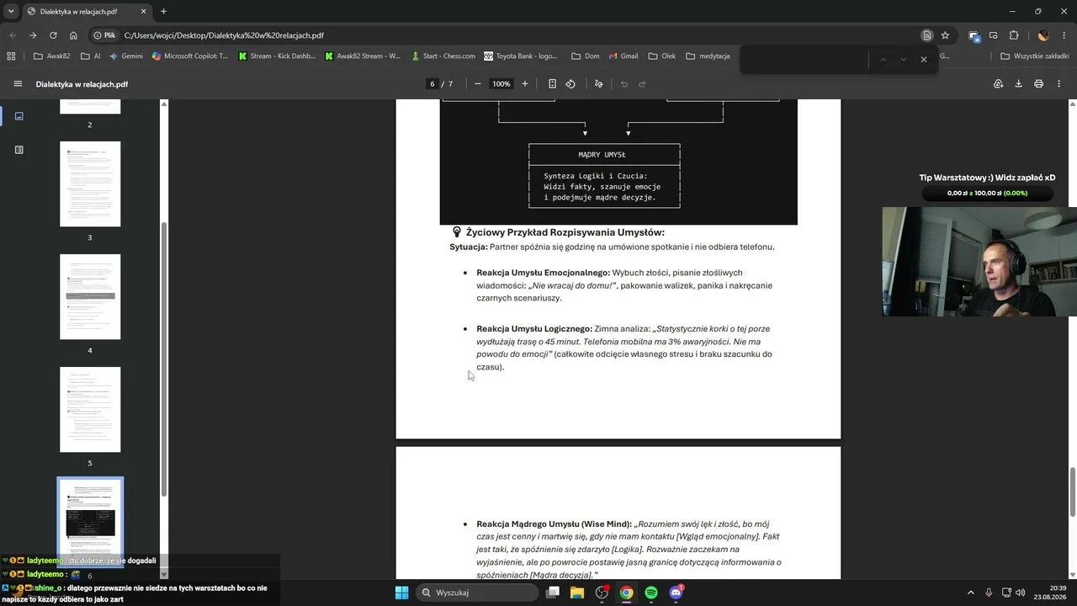Image resolution: width=1077 pixels, height=606 pixels.
Task: Select page 5 thumbnail
Action: coord(90,409)
